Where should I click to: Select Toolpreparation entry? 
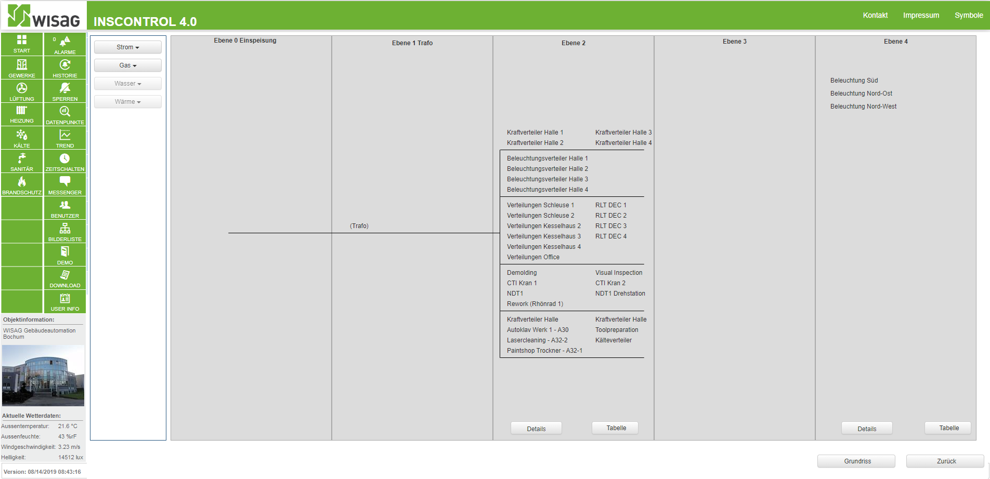click(617, 330)
